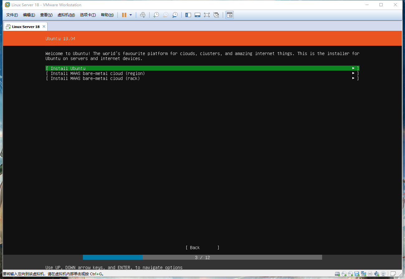Open the 虚拟机(M) menu
Screen dimensions: 405x279
pos(66,15)
